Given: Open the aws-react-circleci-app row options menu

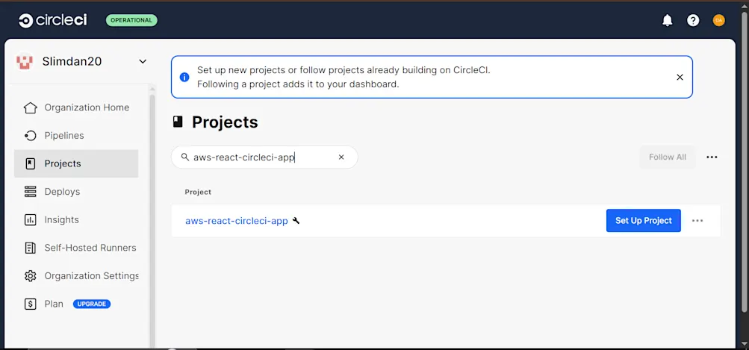Looking at the screenshot, I should [x=697, y=221].
